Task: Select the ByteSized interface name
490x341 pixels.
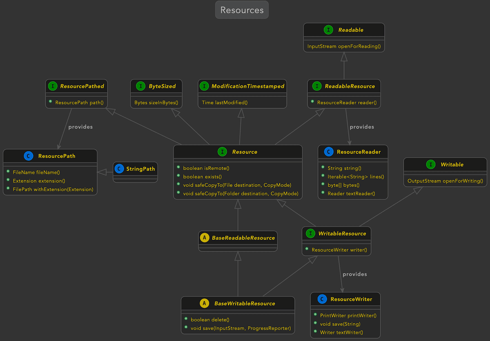Action: point(162,86)
